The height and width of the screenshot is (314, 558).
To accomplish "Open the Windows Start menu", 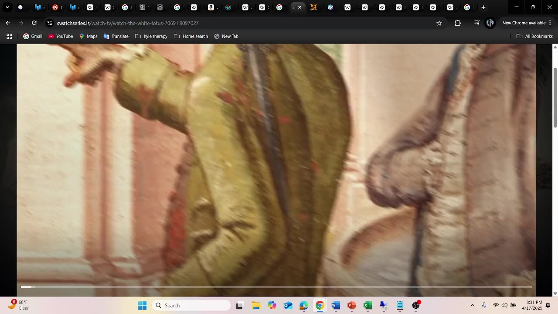I will (142, 305).
